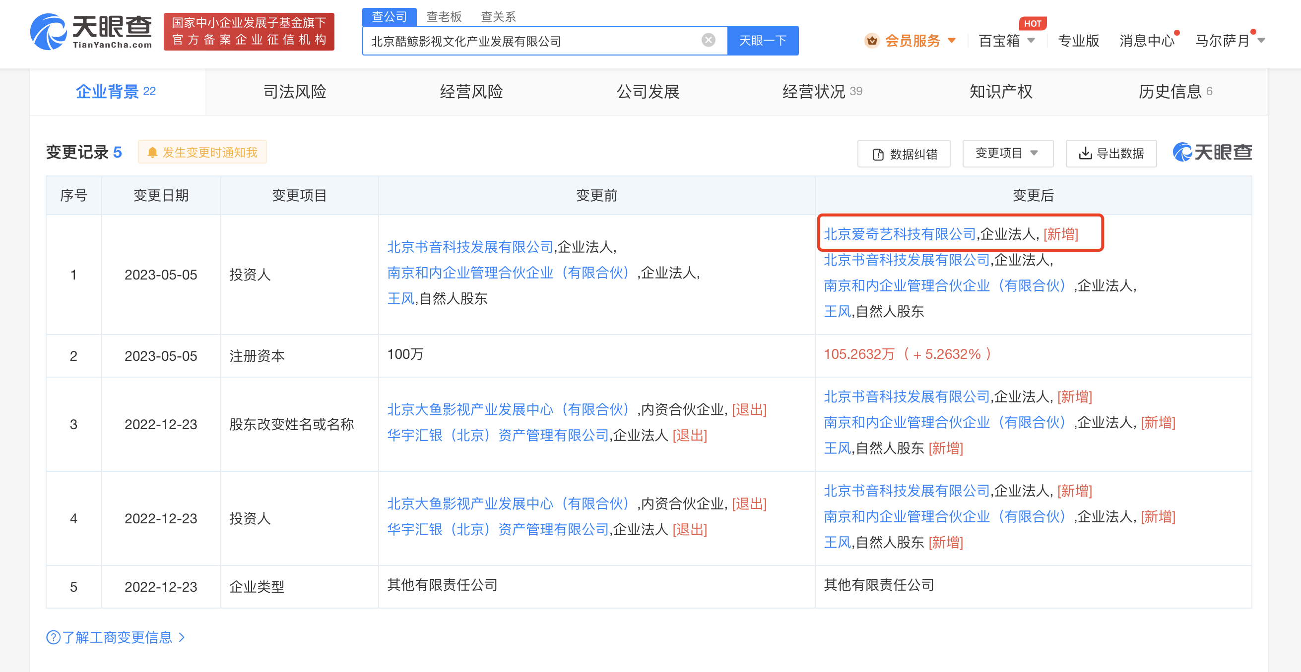The height and width of the screenshot is (672, 1301).
Task: Clear the search box with the X icon
Action: [x=708, y=40]
